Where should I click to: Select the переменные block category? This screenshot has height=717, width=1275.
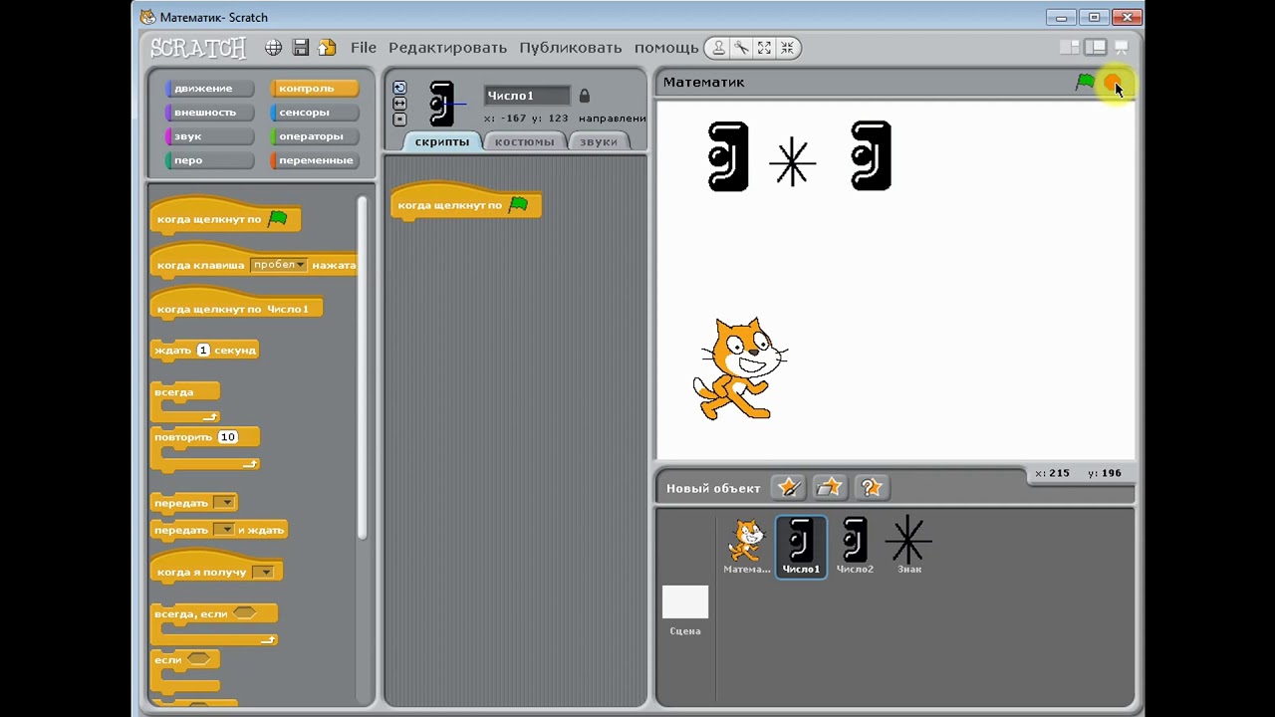314,160
